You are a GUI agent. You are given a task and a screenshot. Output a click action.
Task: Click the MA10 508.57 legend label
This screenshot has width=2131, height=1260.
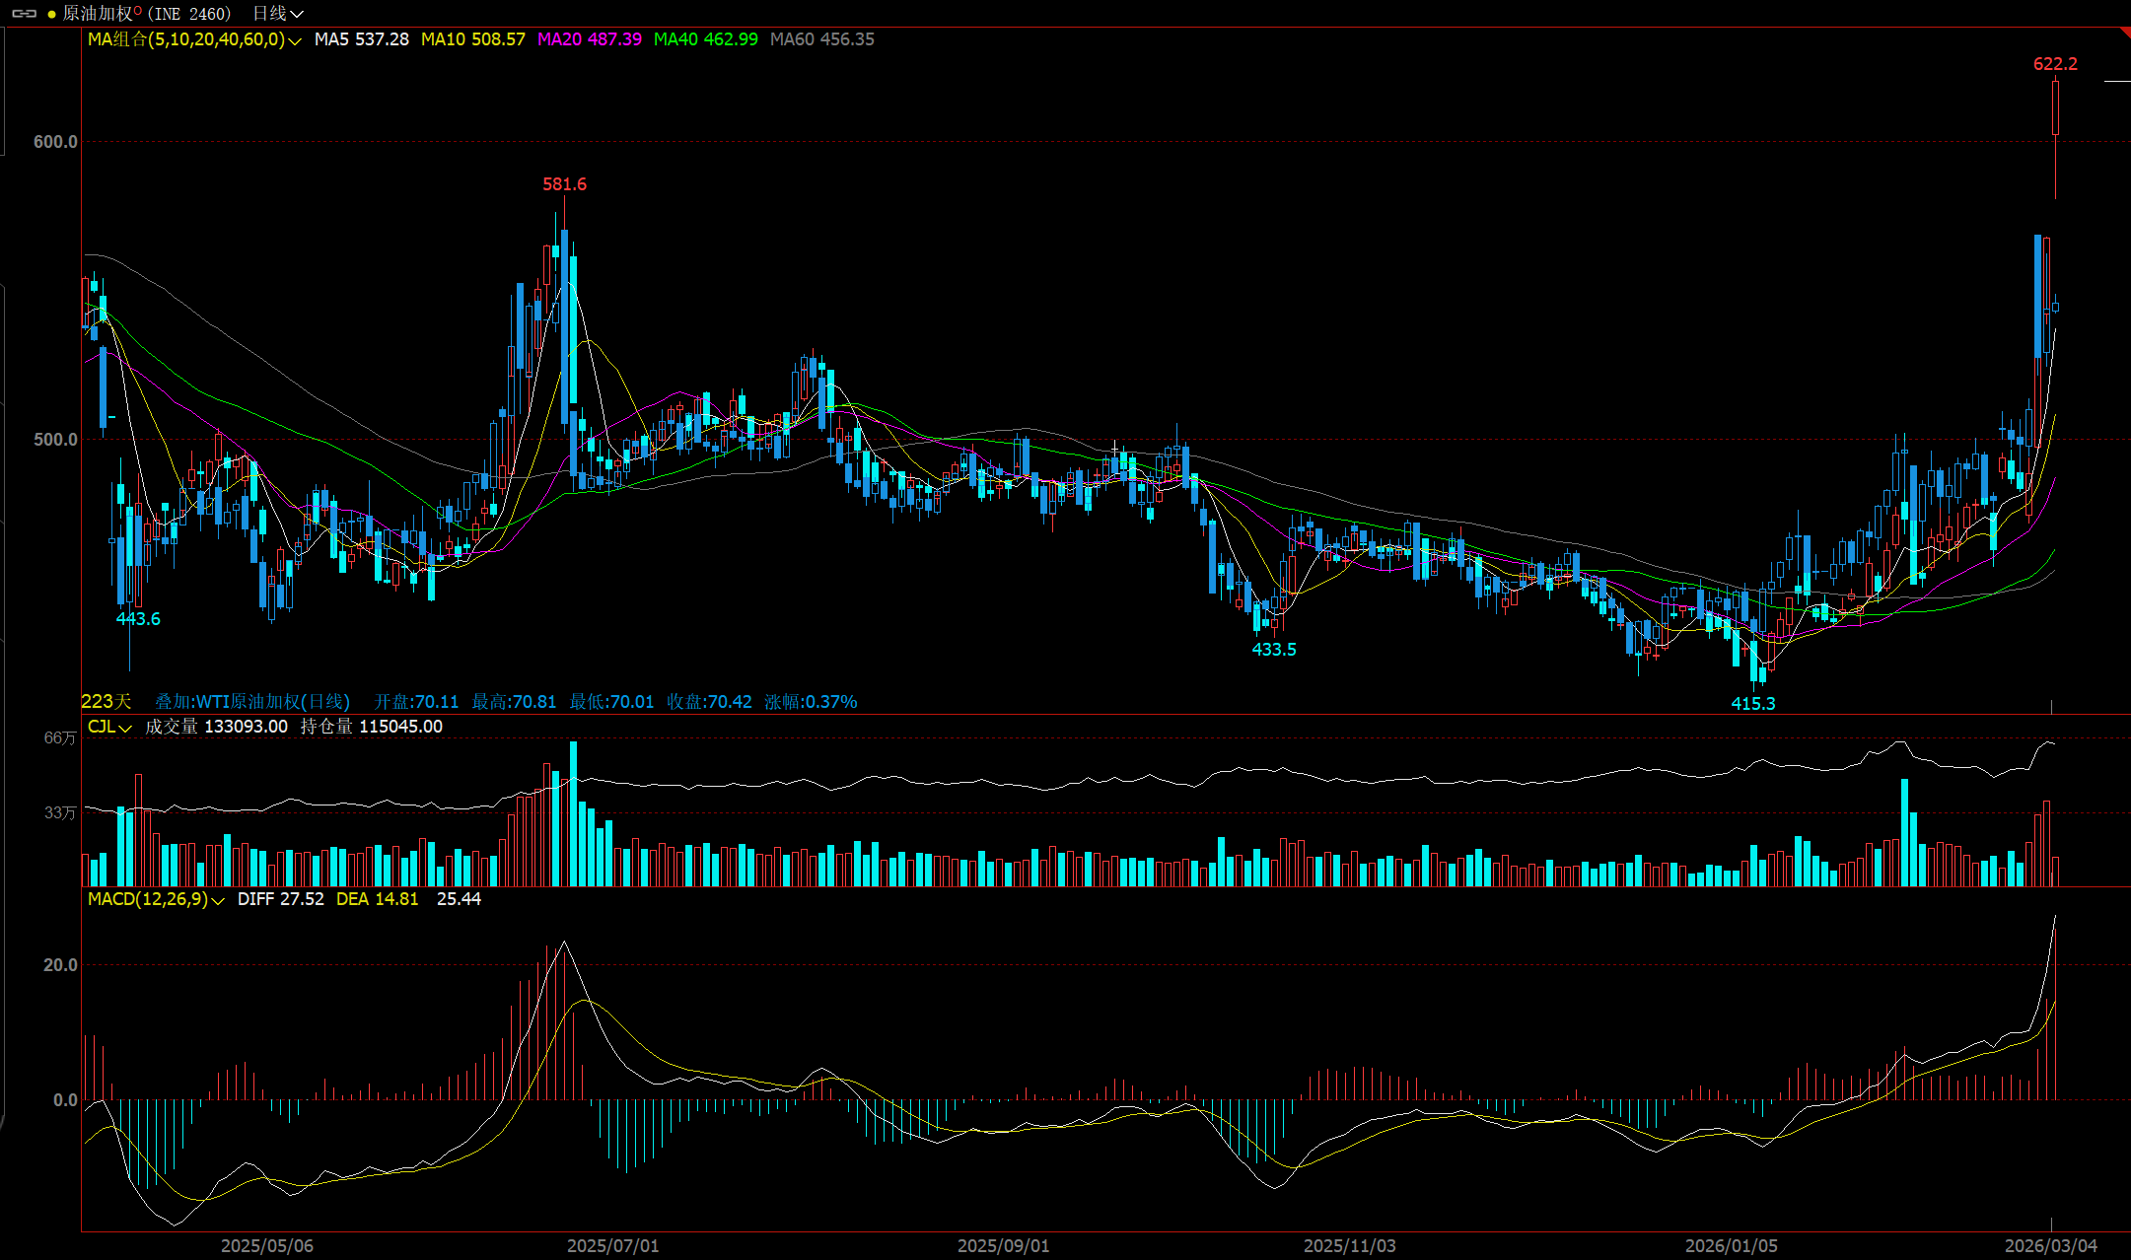[472, 39]
